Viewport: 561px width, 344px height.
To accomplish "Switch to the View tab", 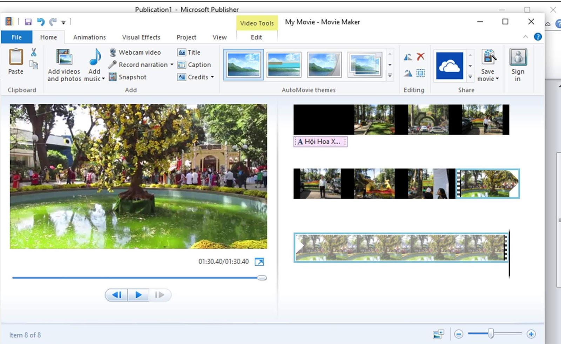I will click(x=219, y=37).
